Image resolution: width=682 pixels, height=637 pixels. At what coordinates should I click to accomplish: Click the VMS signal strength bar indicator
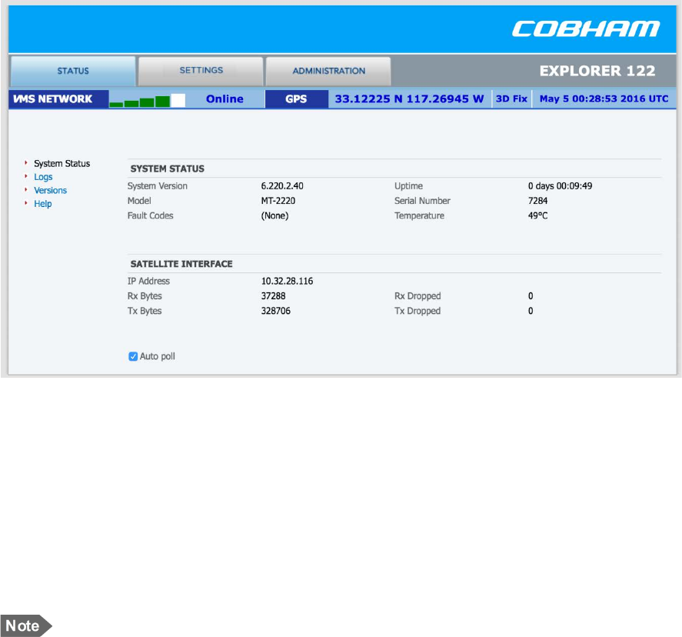[148, 100]
